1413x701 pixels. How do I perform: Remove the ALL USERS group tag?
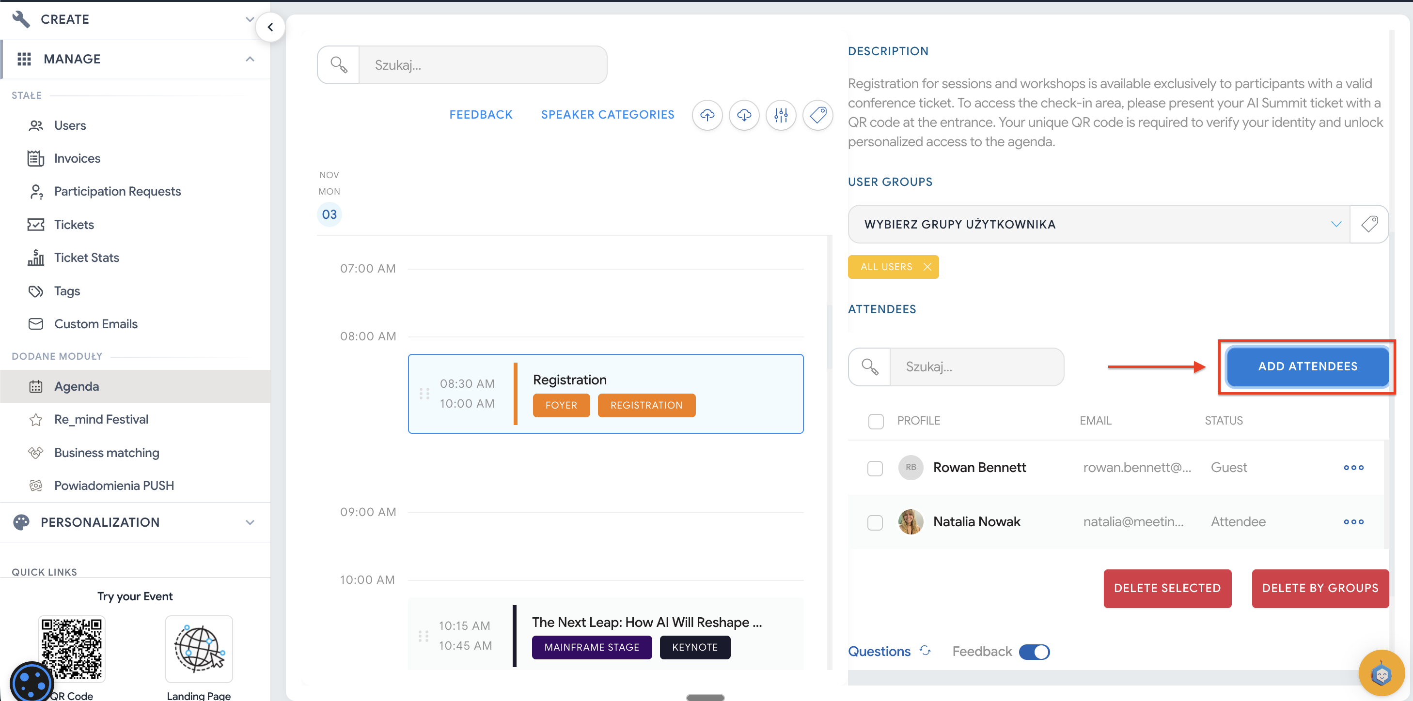(x=927, y=267)
